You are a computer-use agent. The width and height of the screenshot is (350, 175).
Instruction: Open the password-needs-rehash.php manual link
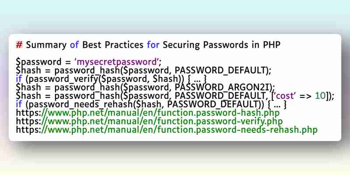(167, 129)
